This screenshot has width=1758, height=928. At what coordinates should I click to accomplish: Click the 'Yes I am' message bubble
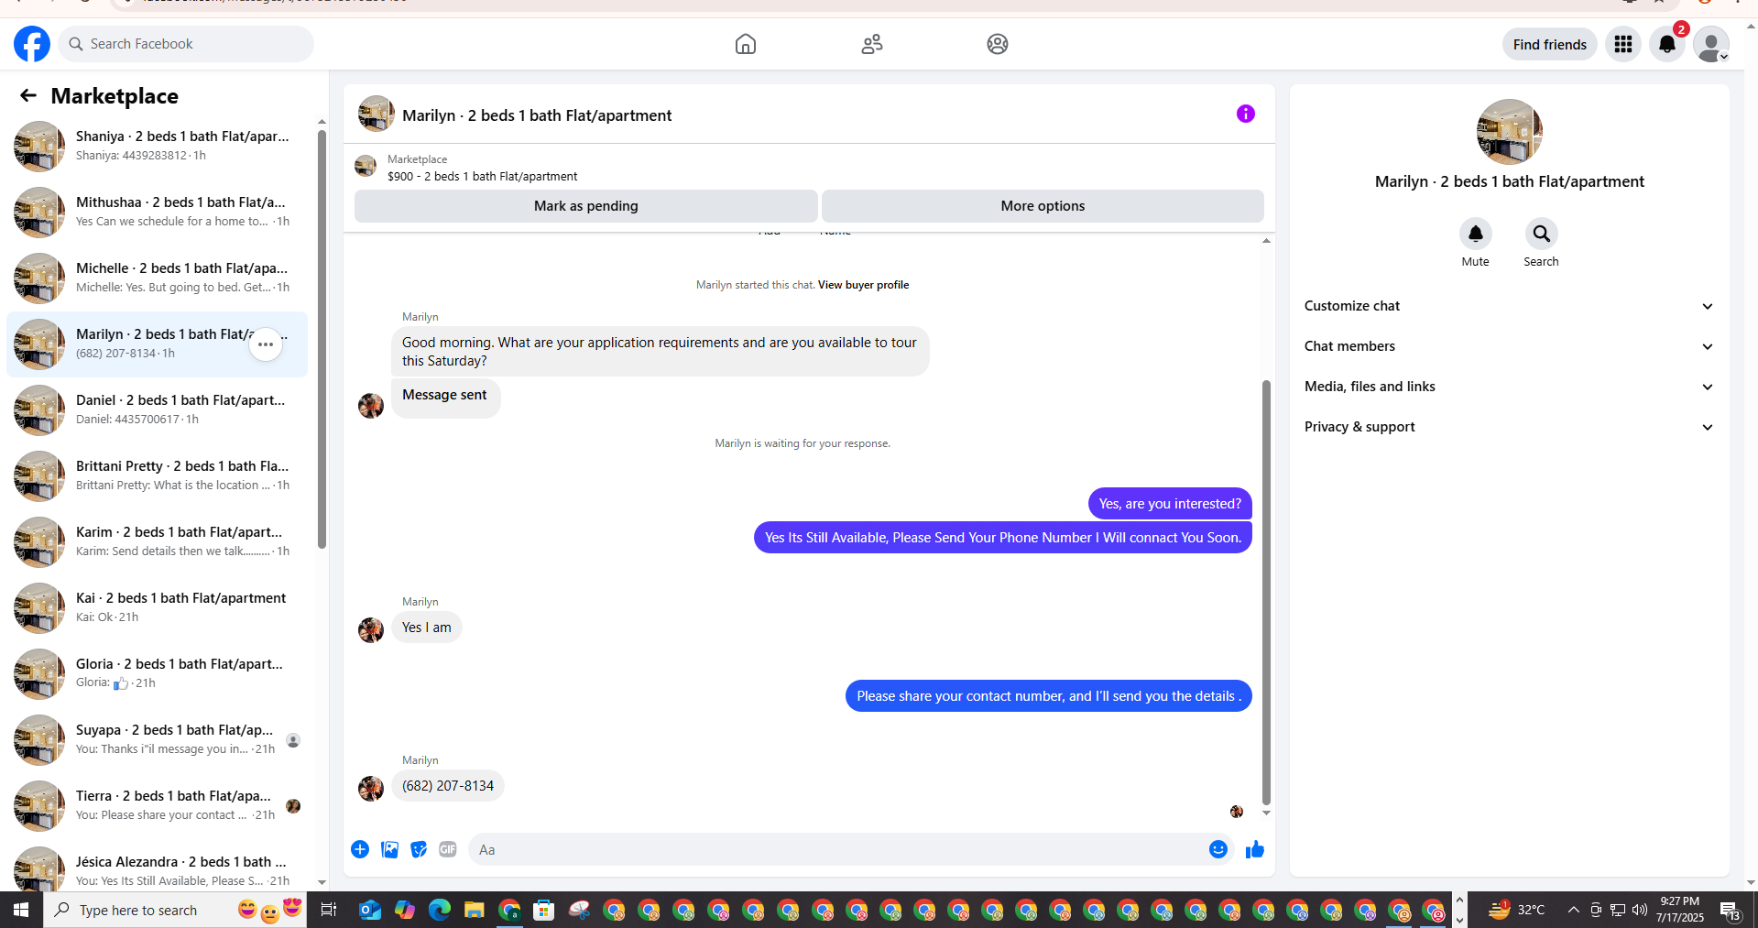(427, 628)
